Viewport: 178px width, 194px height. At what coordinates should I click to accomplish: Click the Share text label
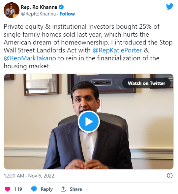[x=76, y=189]
